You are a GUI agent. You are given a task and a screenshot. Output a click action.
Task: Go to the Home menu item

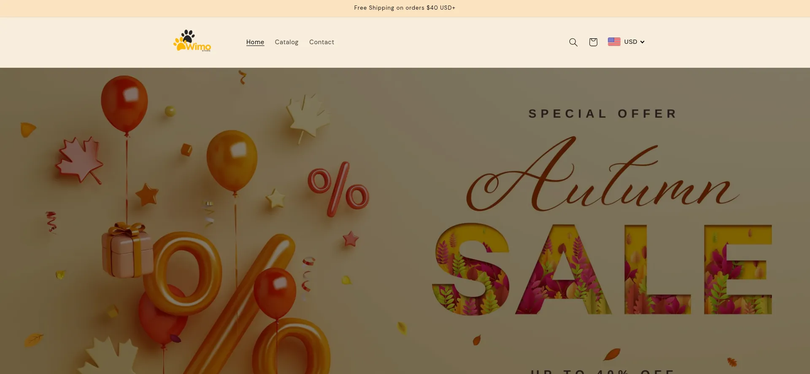[x=255, y=42]
